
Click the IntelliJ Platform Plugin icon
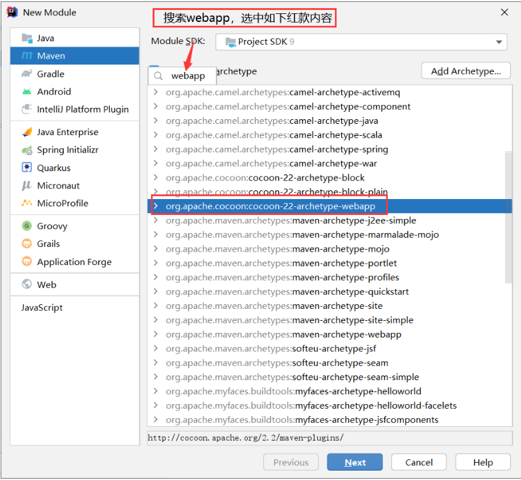[27, 109]
